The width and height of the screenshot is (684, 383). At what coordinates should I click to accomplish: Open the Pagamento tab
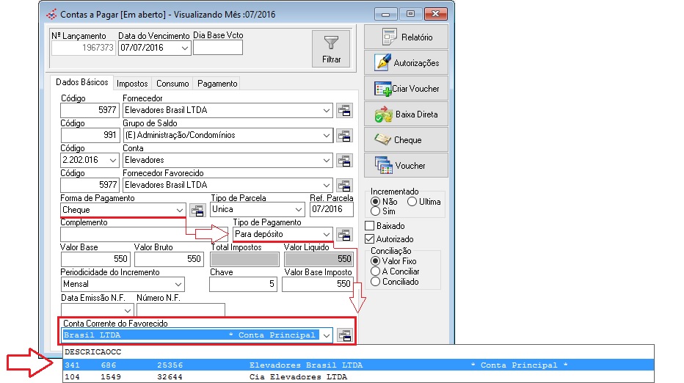point(217,84)
